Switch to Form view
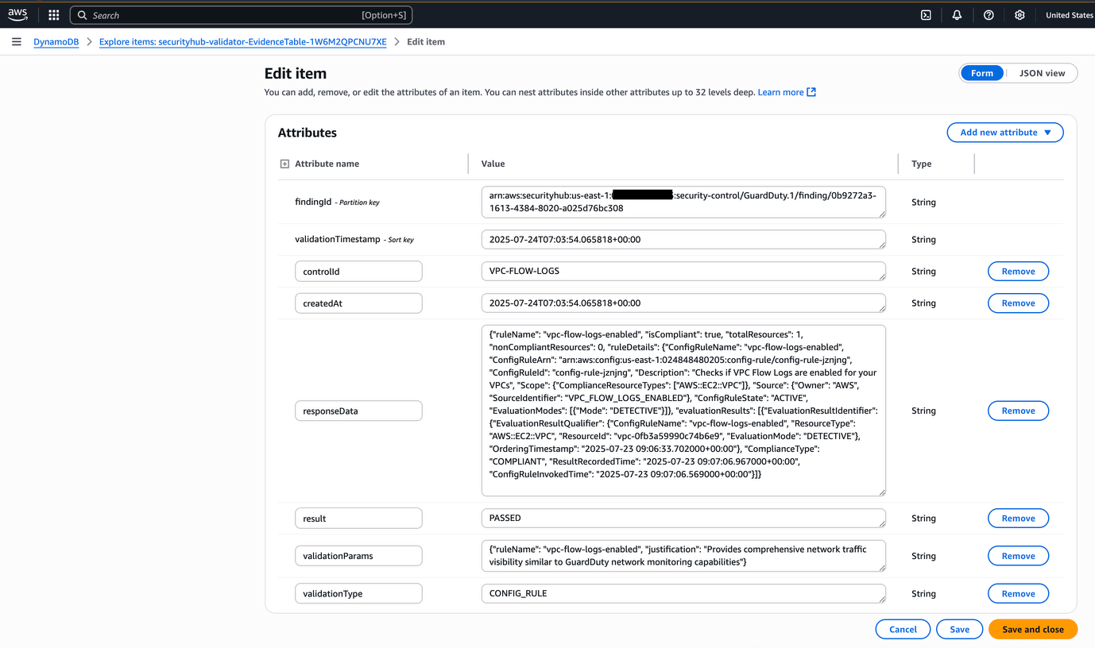Screen dimensions: 1095x648 pyautogui.click(x=981, y=73)
